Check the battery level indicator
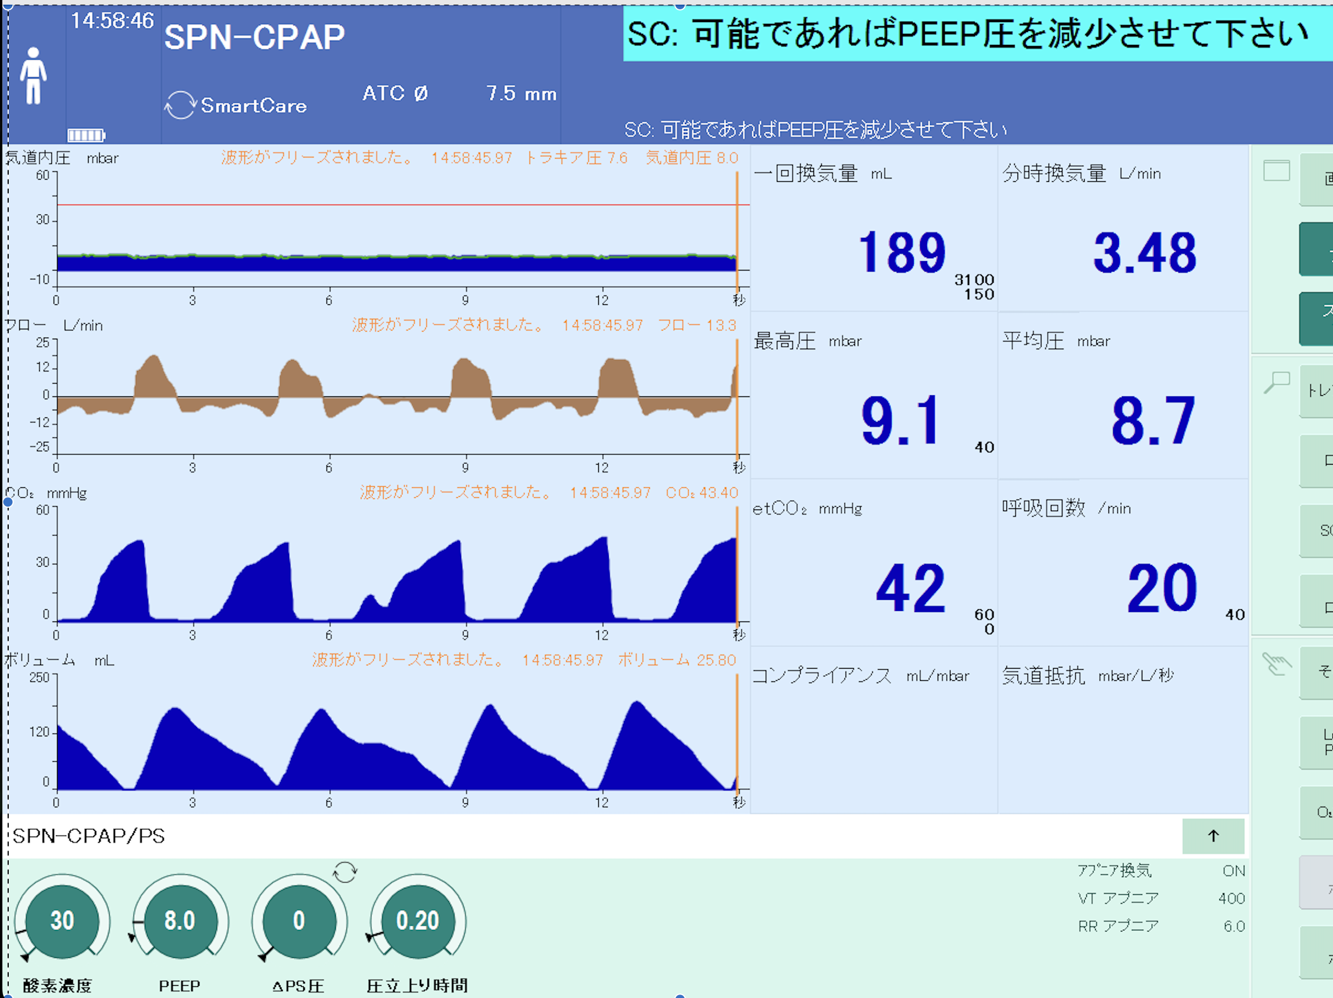Screen dimensions: 1333x998 coord(86,135)
